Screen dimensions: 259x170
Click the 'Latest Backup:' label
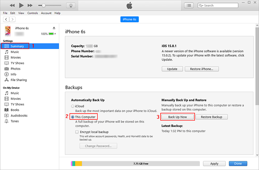click(172, 126)
